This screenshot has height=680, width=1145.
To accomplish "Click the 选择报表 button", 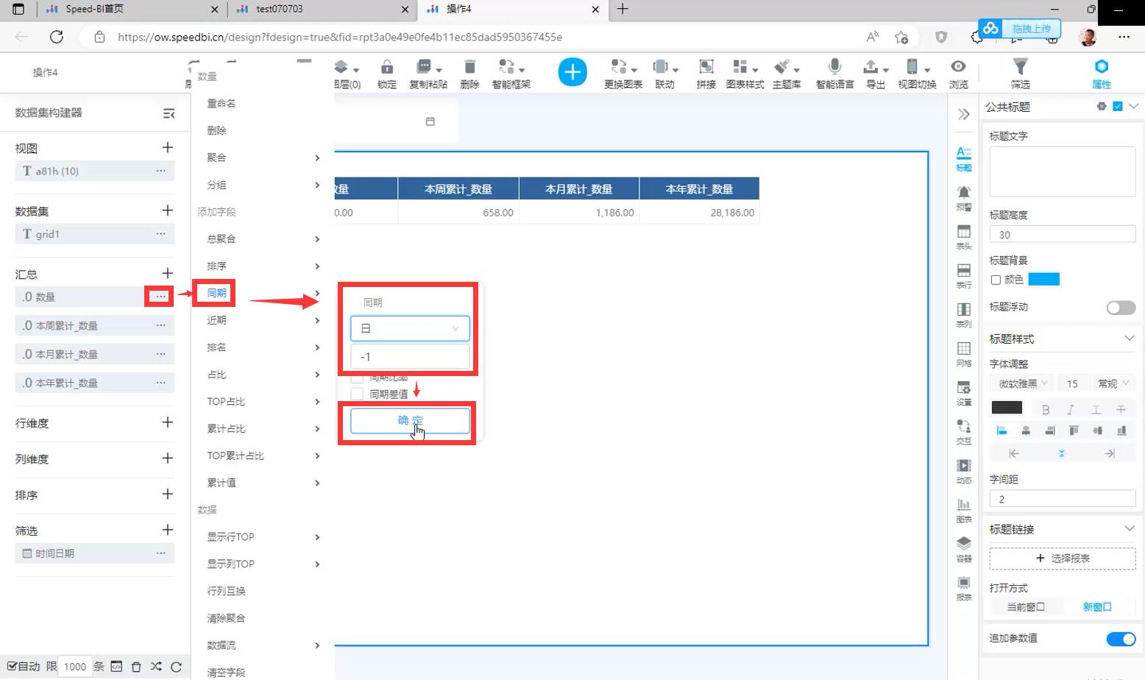I will coord(1062,559).
